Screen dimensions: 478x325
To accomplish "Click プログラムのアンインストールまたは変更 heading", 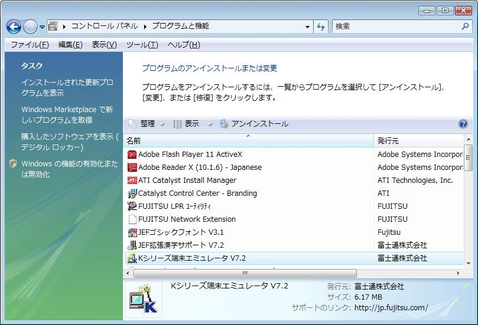I will point(210,68).
